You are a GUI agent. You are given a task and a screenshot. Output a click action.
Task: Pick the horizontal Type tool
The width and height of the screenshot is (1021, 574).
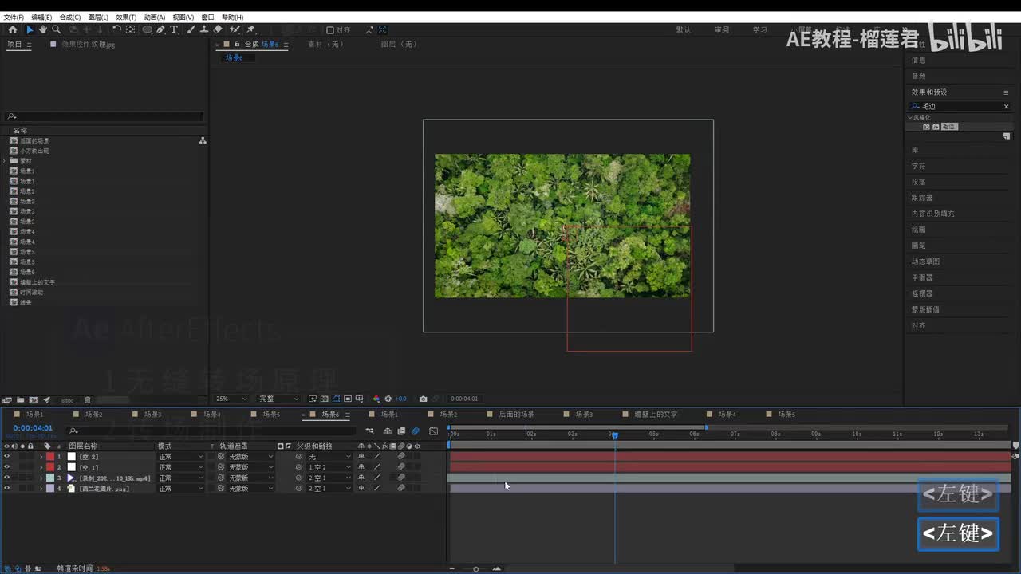click(x=174, y=29)
